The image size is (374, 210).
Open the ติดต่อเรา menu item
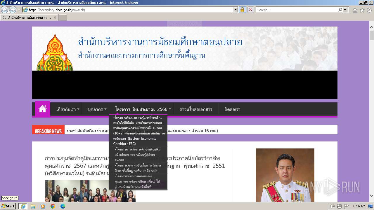[232, 109]
